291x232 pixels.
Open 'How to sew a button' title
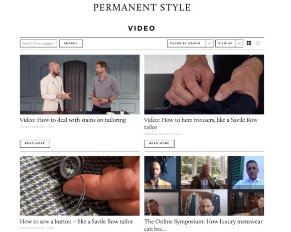pyautogui.click(x=76, y=221)
